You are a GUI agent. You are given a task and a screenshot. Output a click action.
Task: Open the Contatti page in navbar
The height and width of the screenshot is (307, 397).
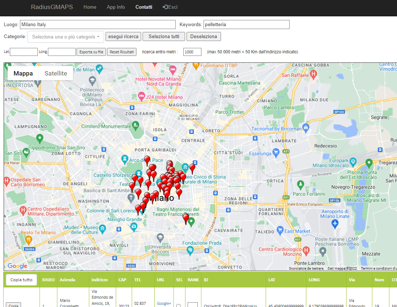click(x=144, y=7)
